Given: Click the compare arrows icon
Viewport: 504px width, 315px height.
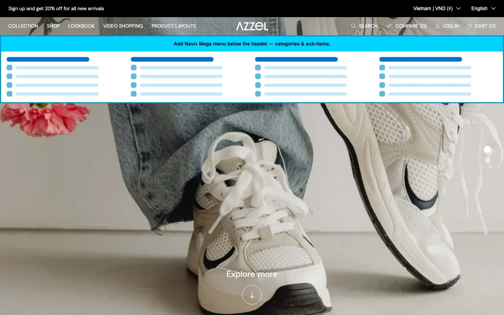Looking at the screenshot, I should (389, 26).
